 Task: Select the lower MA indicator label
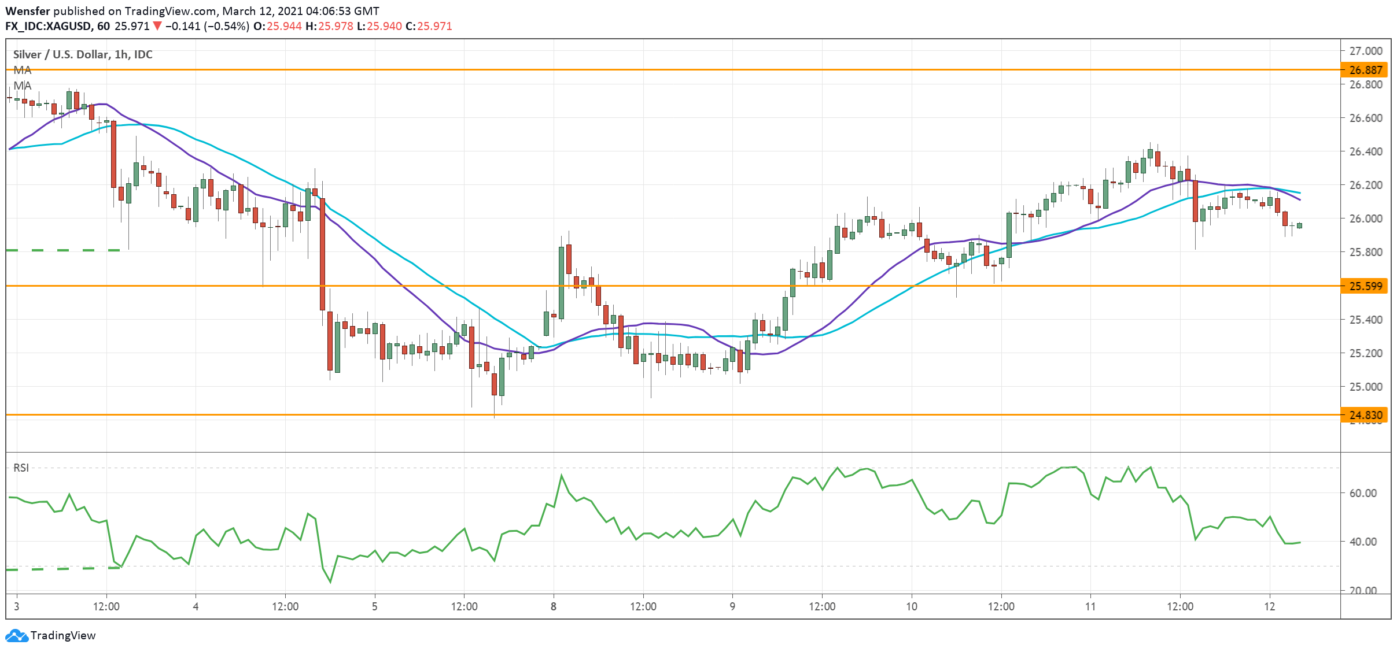point(22,86)
